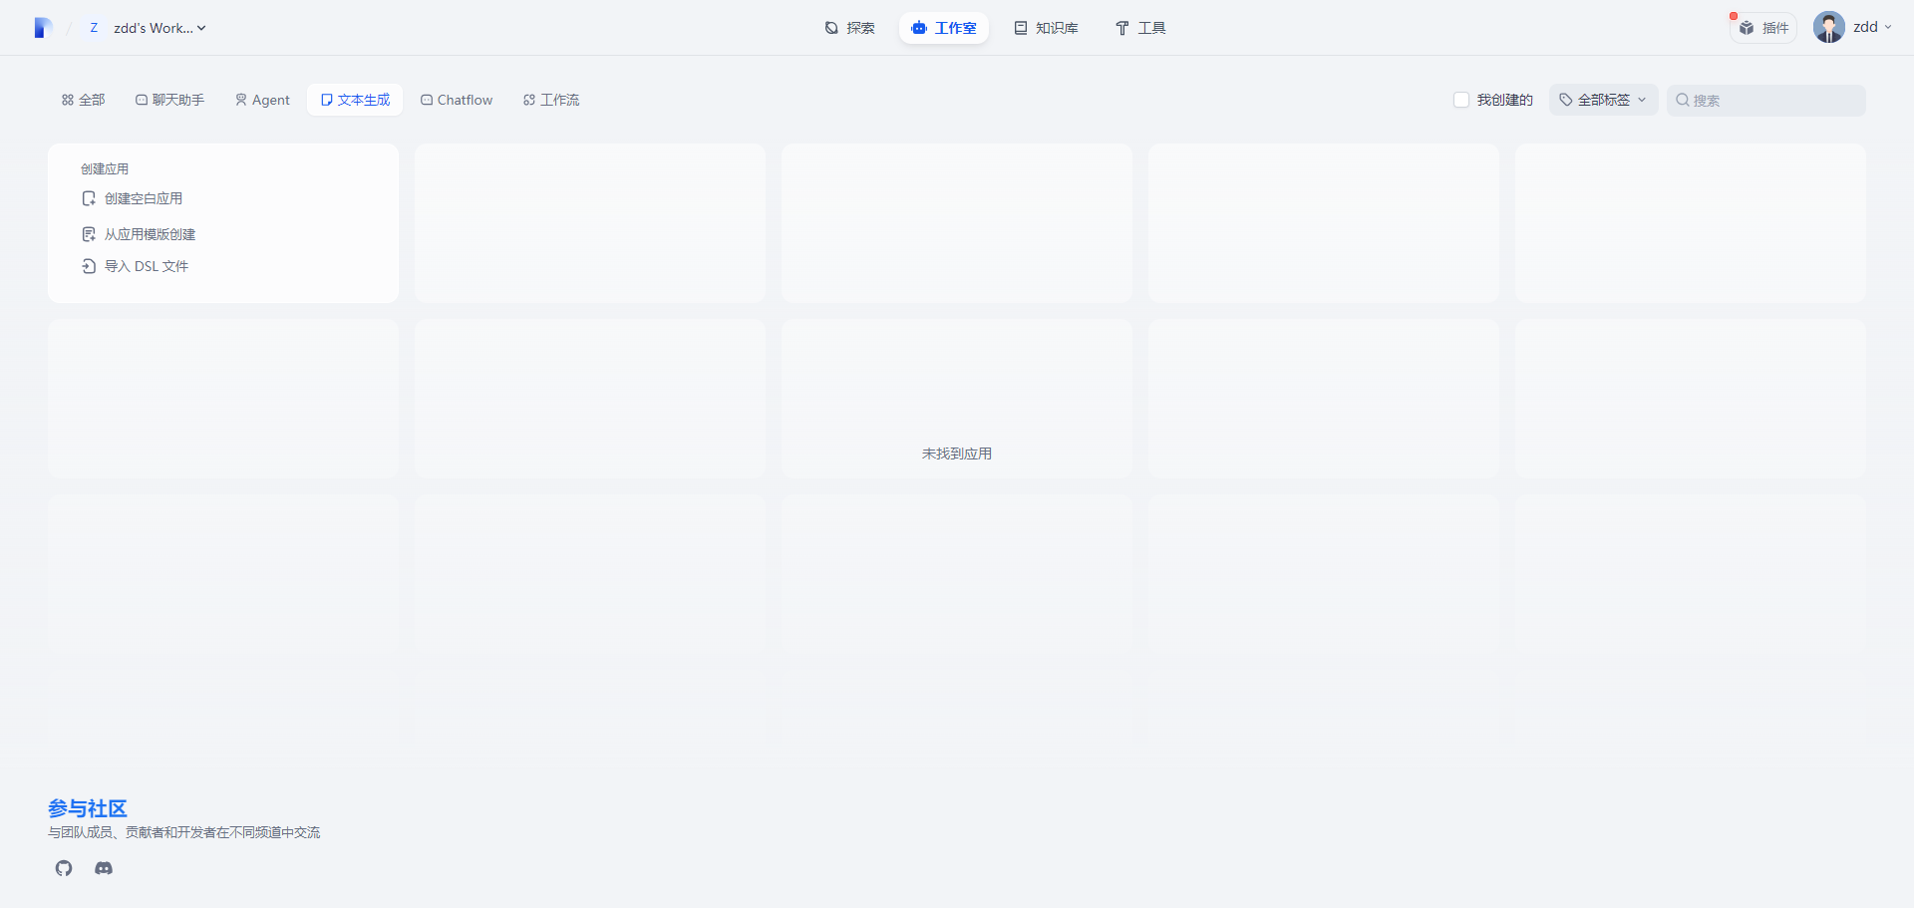Viewport: 1914px width, 908px height.
Task: Filter apps by Agent type
Action: pos(263,100)
